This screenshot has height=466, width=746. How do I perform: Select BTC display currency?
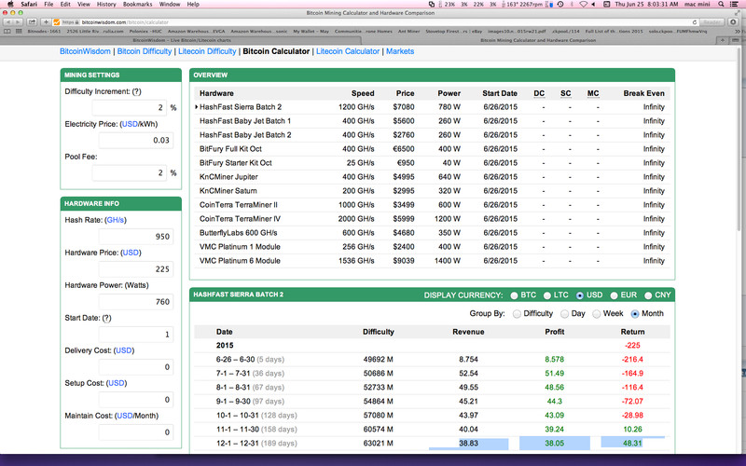point(514,295)
